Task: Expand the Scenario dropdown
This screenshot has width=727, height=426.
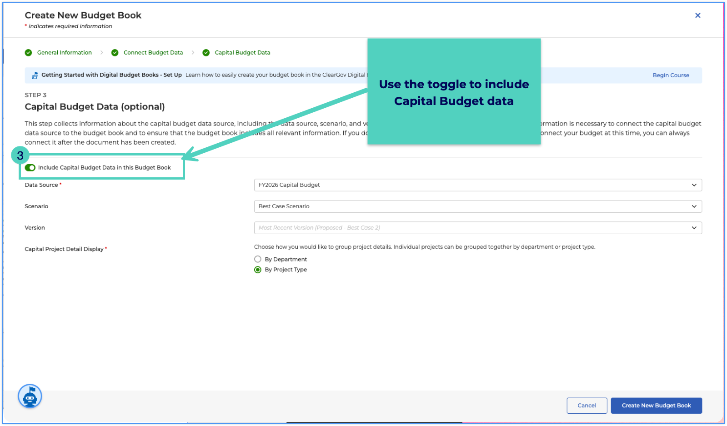Action: click(x=478, y=206)
